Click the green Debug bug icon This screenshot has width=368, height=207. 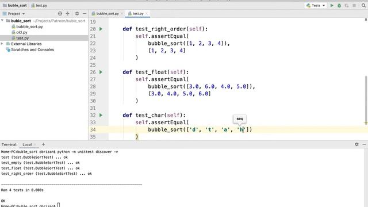[x=339, y=5]
